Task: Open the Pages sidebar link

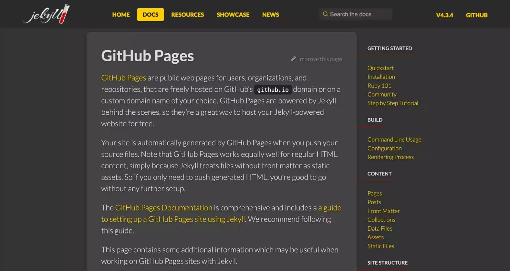Action: click(x=375, y=193)
